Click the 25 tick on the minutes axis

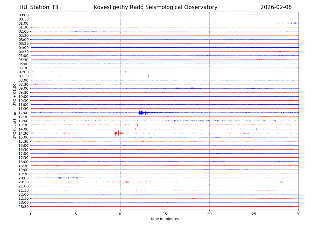coord(254,214)
